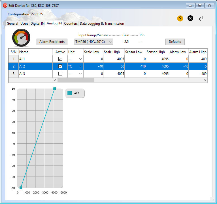
Task: Click AI 1 Scale High value 4095
Action: 114,59
